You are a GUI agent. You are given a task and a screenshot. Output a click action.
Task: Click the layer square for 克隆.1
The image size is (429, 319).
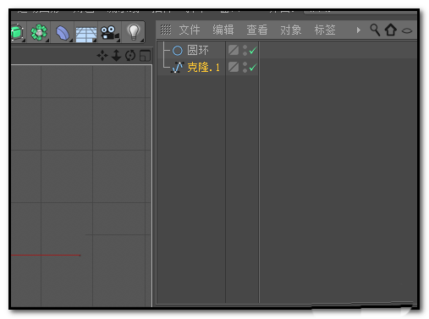pyautogui.click(x=234, y=67)
